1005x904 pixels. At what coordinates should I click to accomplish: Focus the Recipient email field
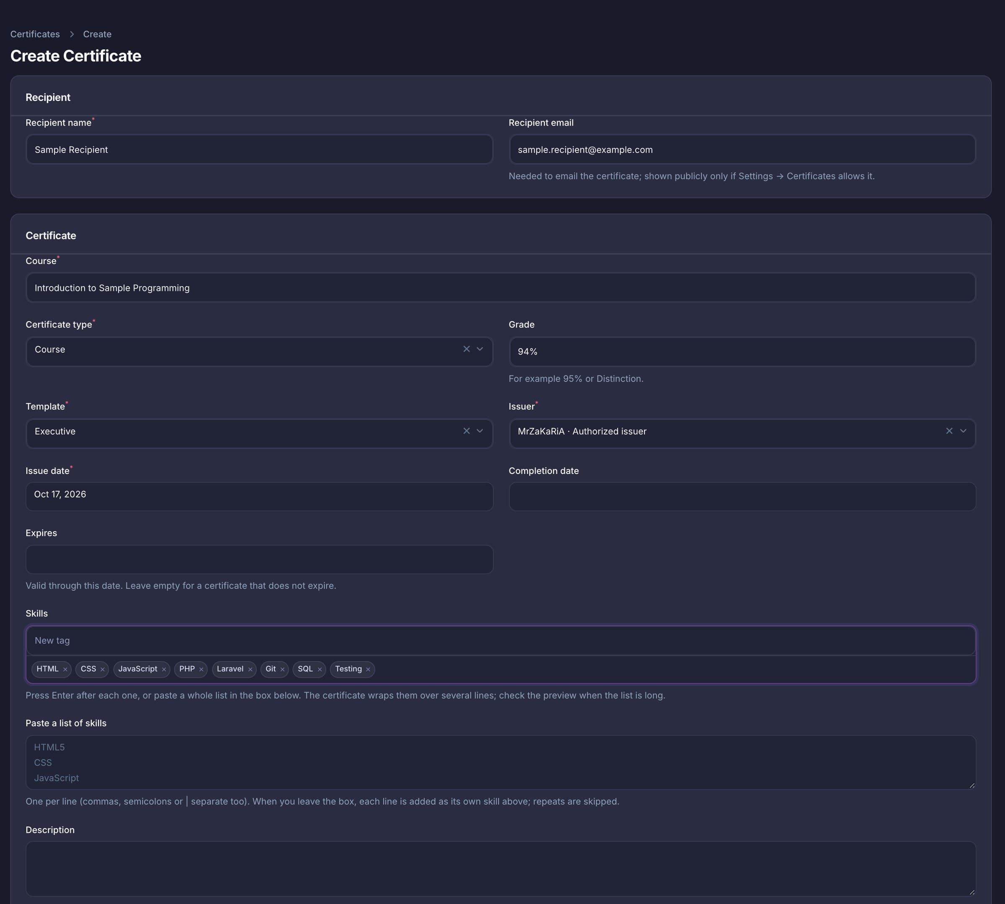pyautogui.click(x=742, y=149)
